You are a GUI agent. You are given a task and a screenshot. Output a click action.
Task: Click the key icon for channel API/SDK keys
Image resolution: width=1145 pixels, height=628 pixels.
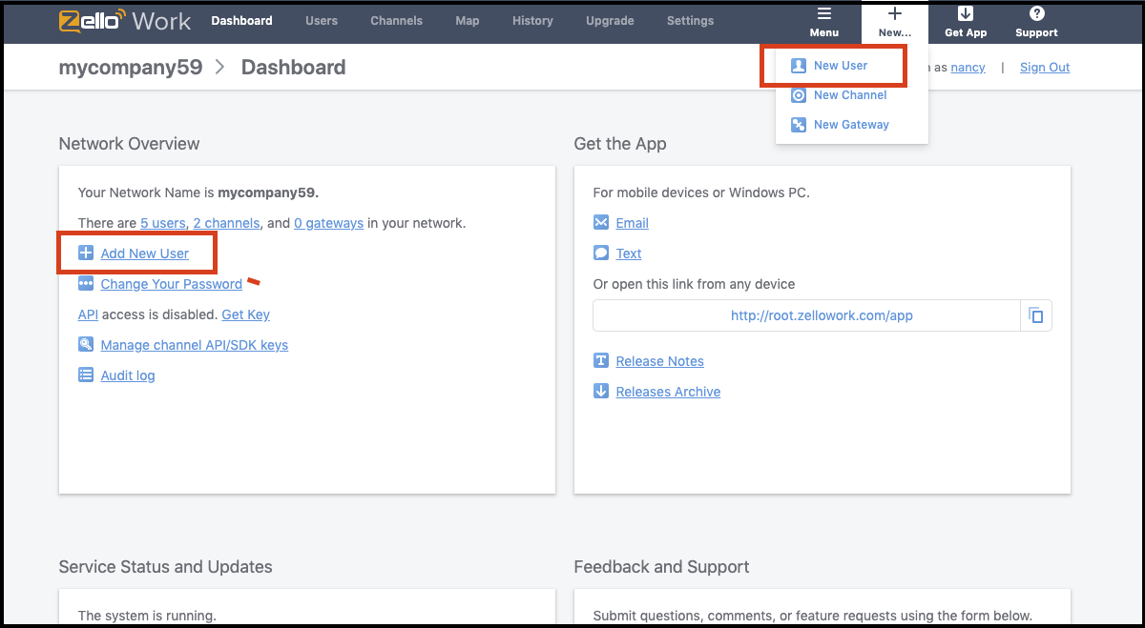click(x=85, y=345)
